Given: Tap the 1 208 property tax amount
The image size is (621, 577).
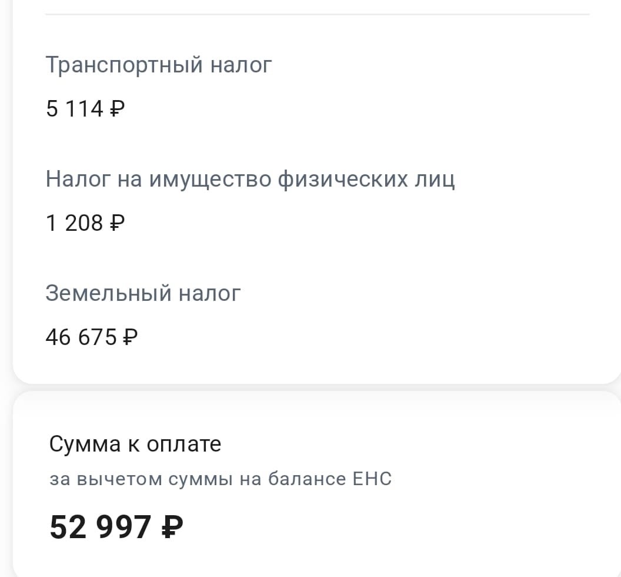Looking at the screenshot, I should tap(75, 223).
